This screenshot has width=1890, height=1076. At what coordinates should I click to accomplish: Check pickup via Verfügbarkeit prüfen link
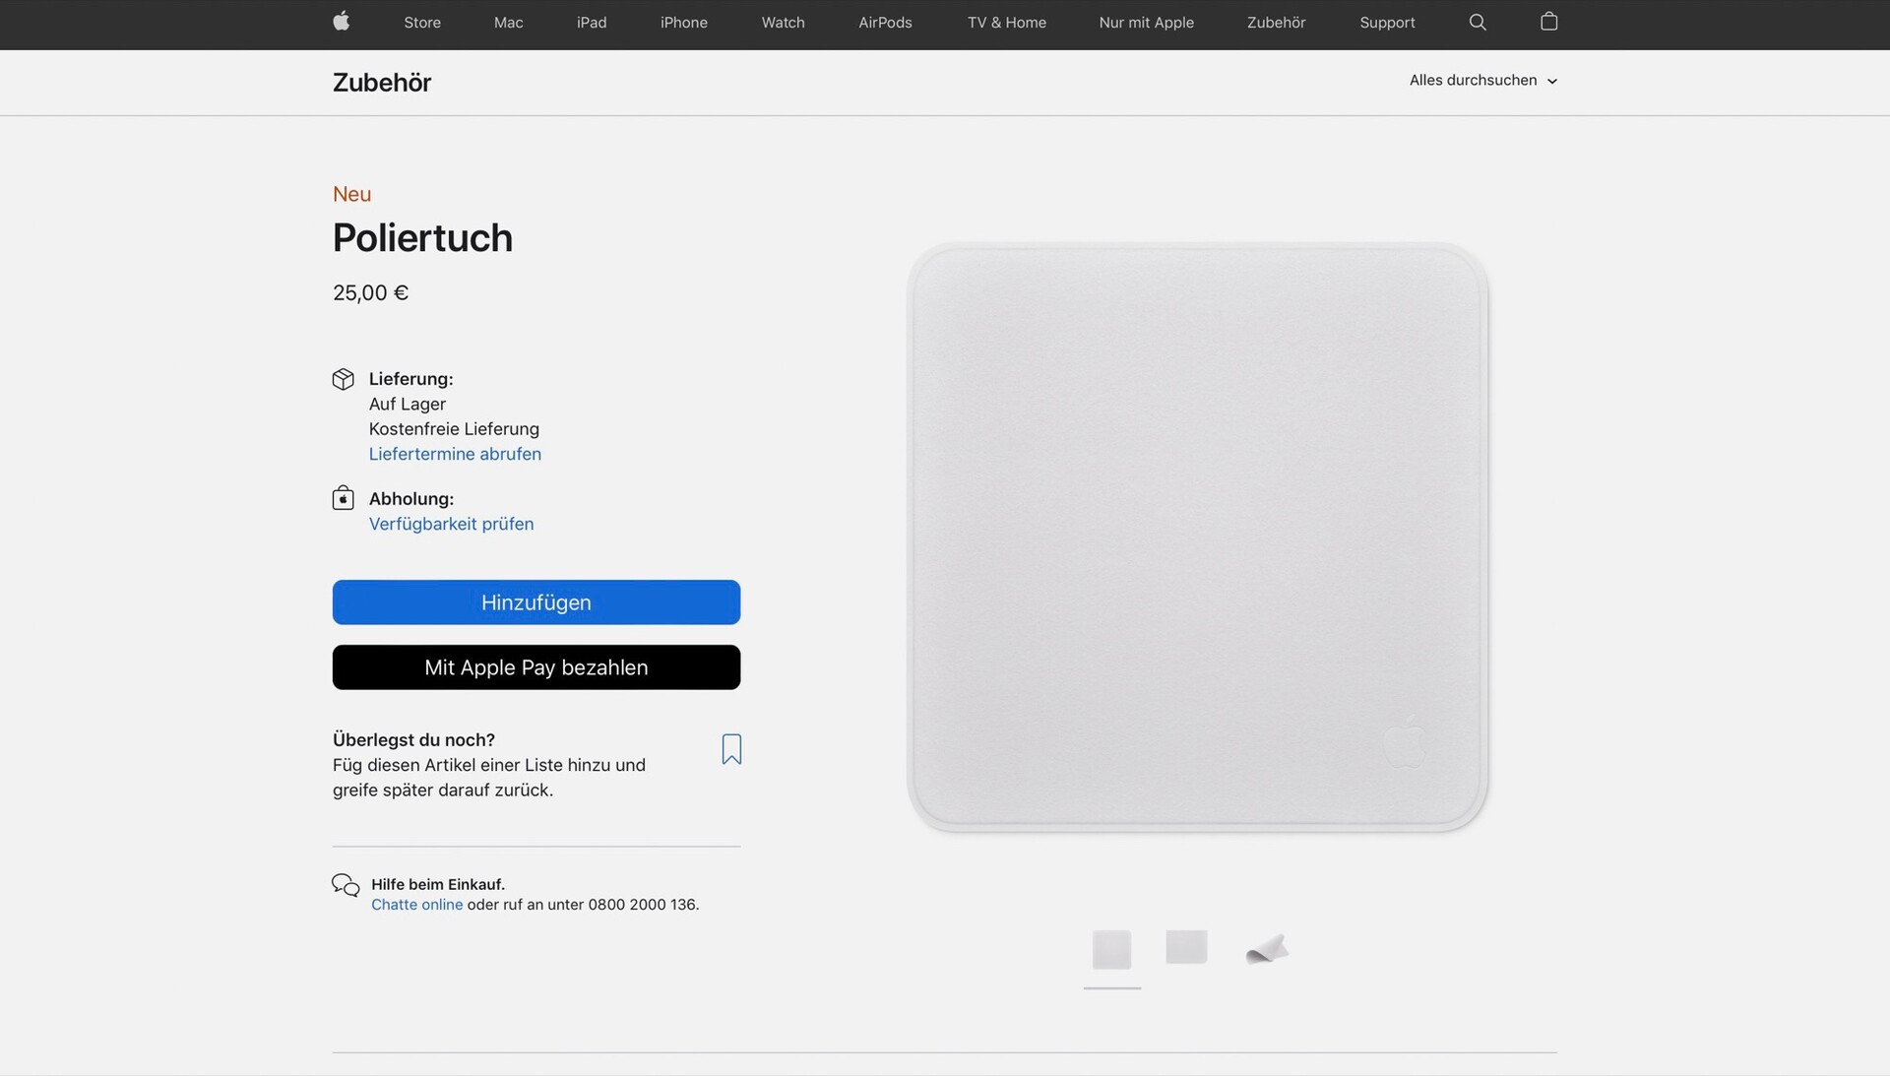(x=451, y=524)
